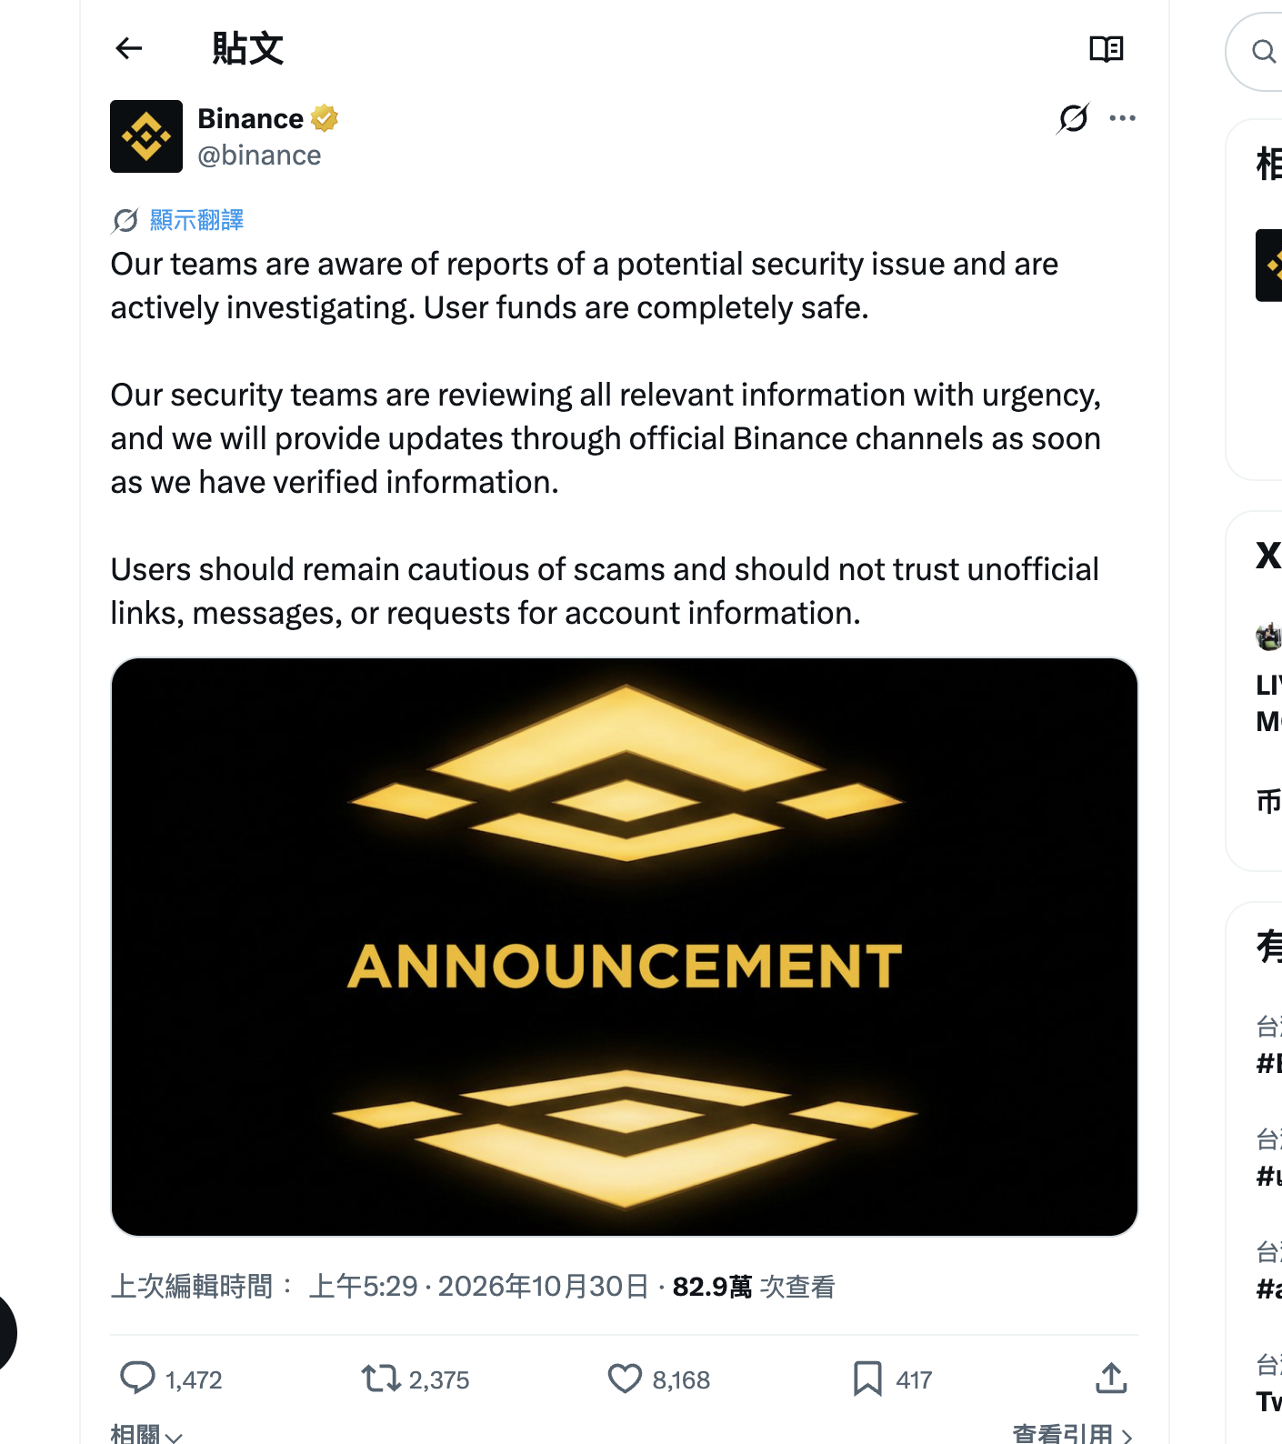The image size is (1282, 1444).
Task: Repost this Binance announcement
Action: tap(381, 1379)
